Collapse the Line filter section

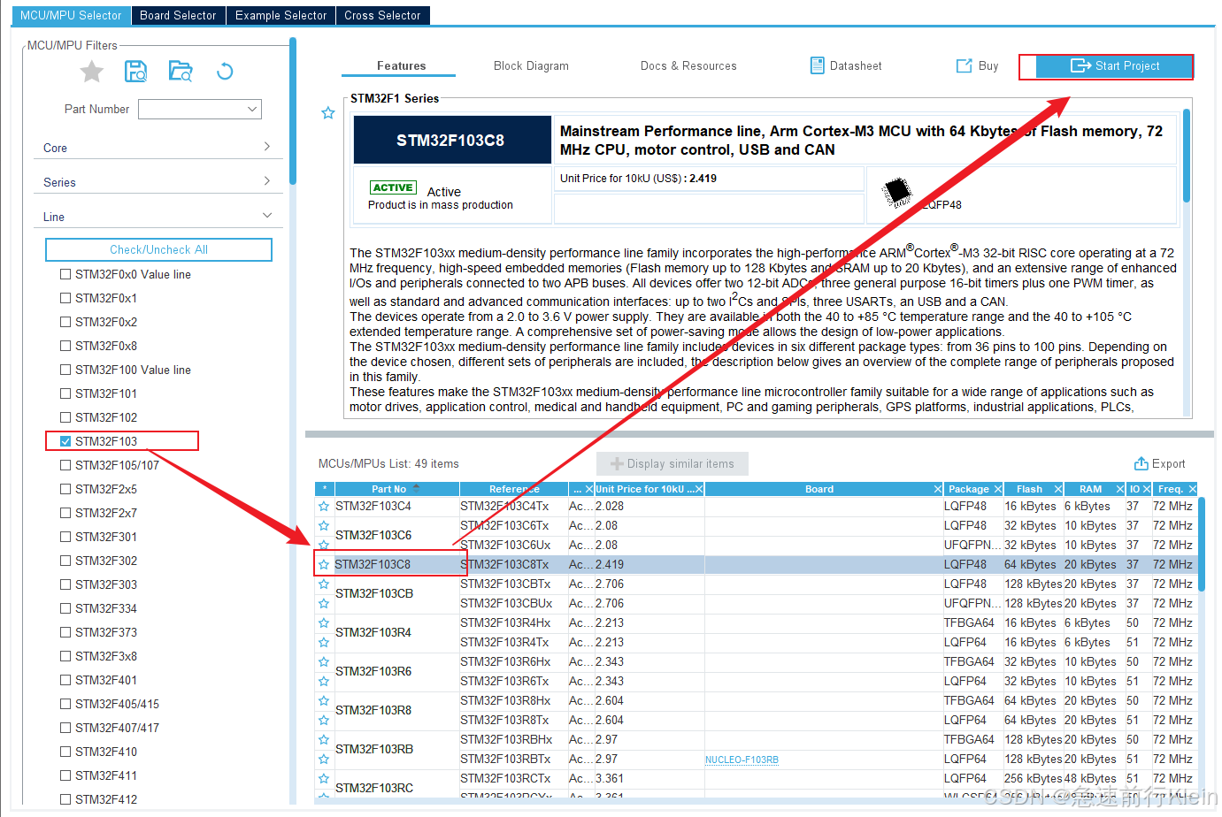pos(158,217)
